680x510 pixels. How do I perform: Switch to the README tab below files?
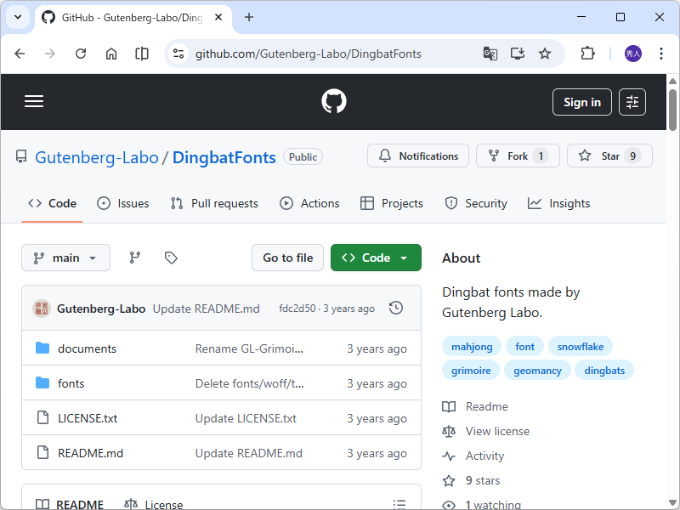click(70, 505)
